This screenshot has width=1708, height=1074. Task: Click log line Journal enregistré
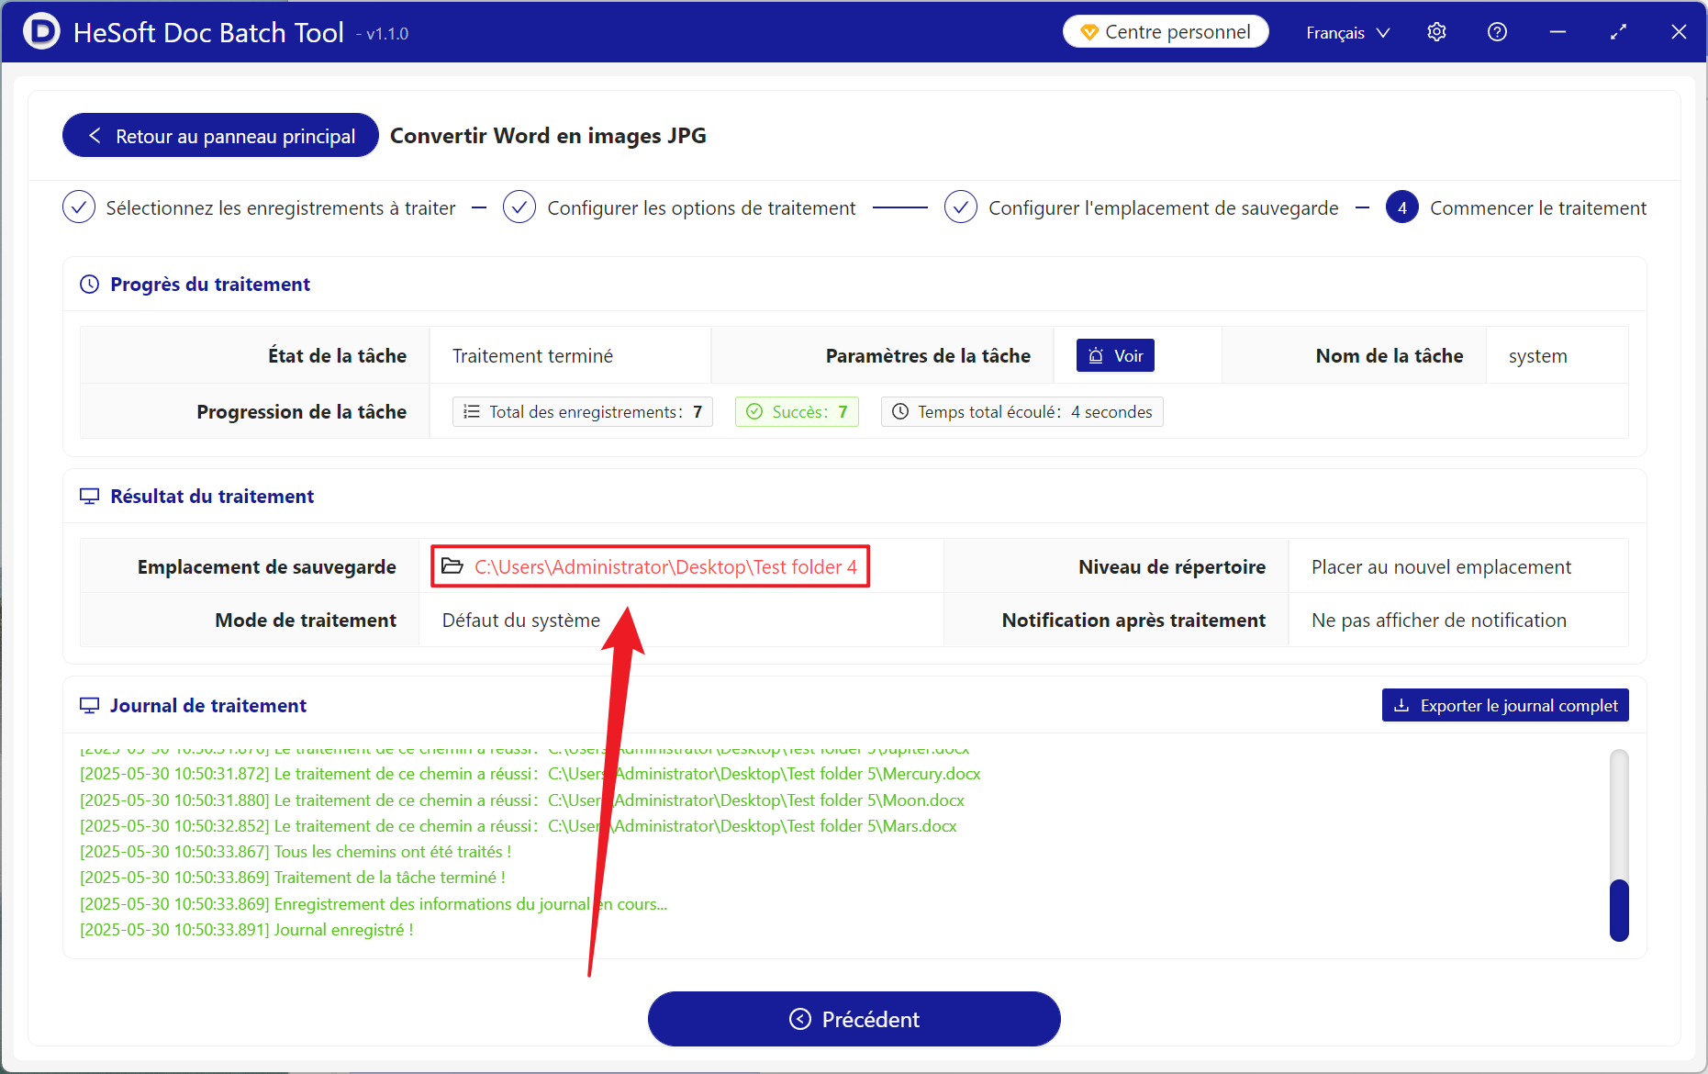coord(247,930)
